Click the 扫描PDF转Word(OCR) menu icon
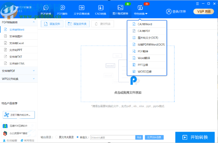The image size is (218, 143). pyautogui.click(x=134, y=45)
